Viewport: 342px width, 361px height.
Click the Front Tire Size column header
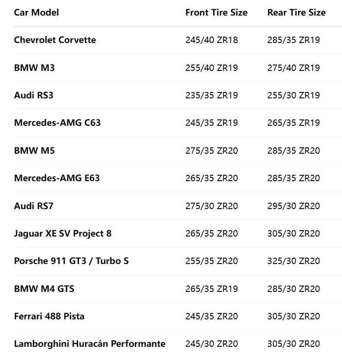pos(216,12)
